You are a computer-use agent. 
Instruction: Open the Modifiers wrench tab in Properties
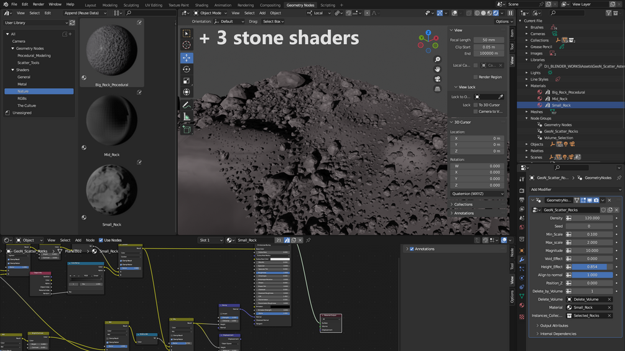pos(522,260)
